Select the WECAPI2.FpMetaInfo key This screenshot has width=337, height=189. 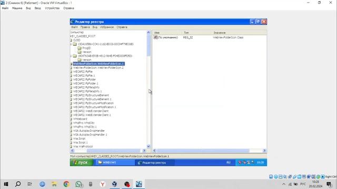(x=86, y=88)
